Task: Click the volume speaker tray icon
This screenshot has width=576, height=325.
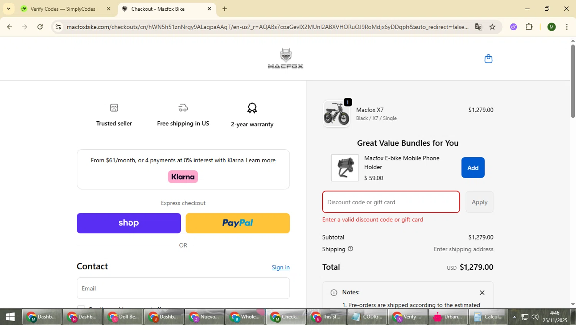Action: [x=535, y=317]
